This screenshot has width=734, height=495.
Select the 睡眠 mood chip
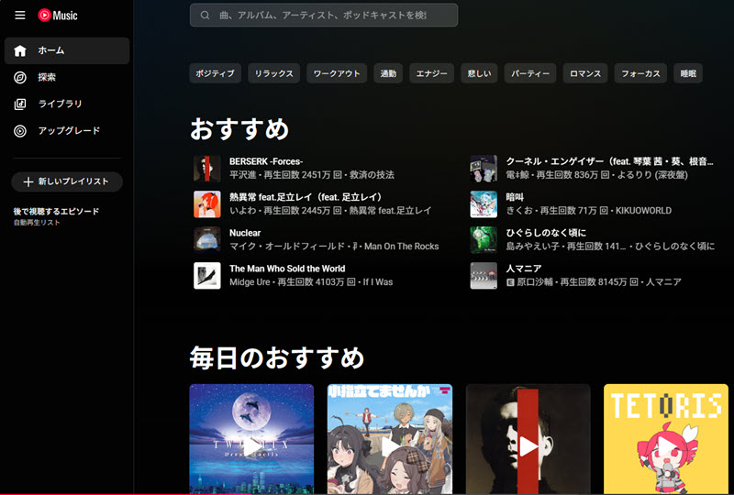pyautogui.click(x=688, y=73)
